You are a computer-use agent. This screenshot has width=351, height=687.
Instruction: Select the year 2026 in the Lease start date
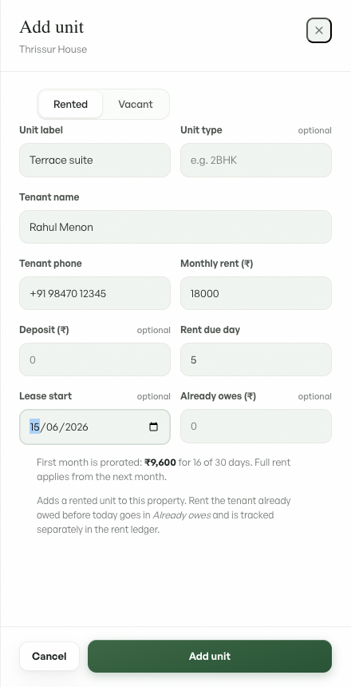tap(76, 427)
